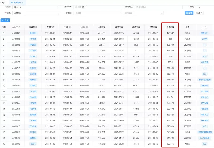Viewport: 214px width, 148px height.
Task: Click industry tag in row sz002176
Action: coord(205,62)
